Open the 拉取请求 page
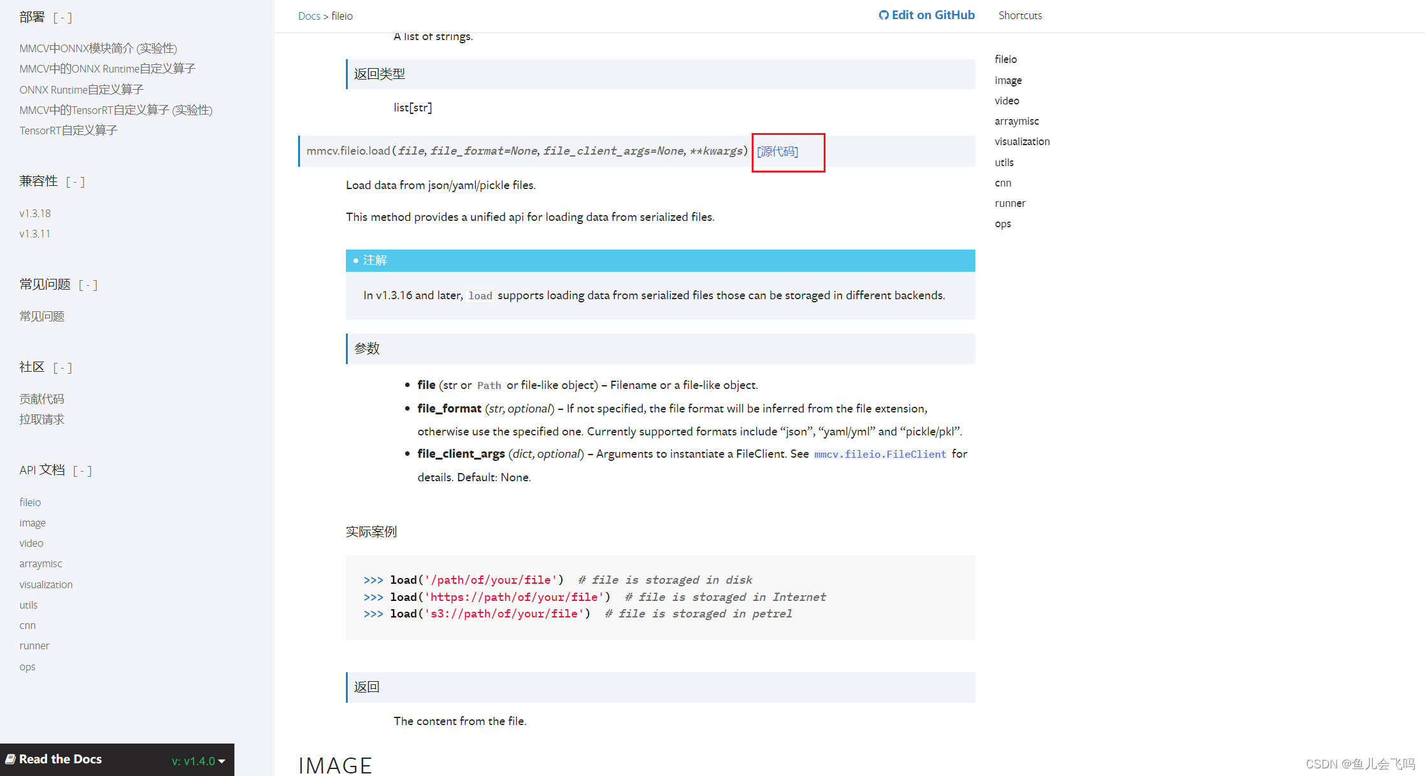Viewport: 1425px width, 776px height. point(42,420)
